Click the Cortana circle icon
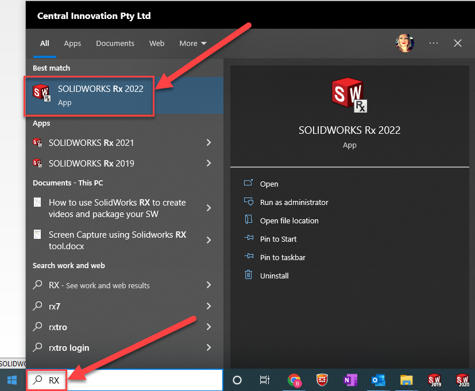This screenshot has height=391, width=475. coord(237,380)
